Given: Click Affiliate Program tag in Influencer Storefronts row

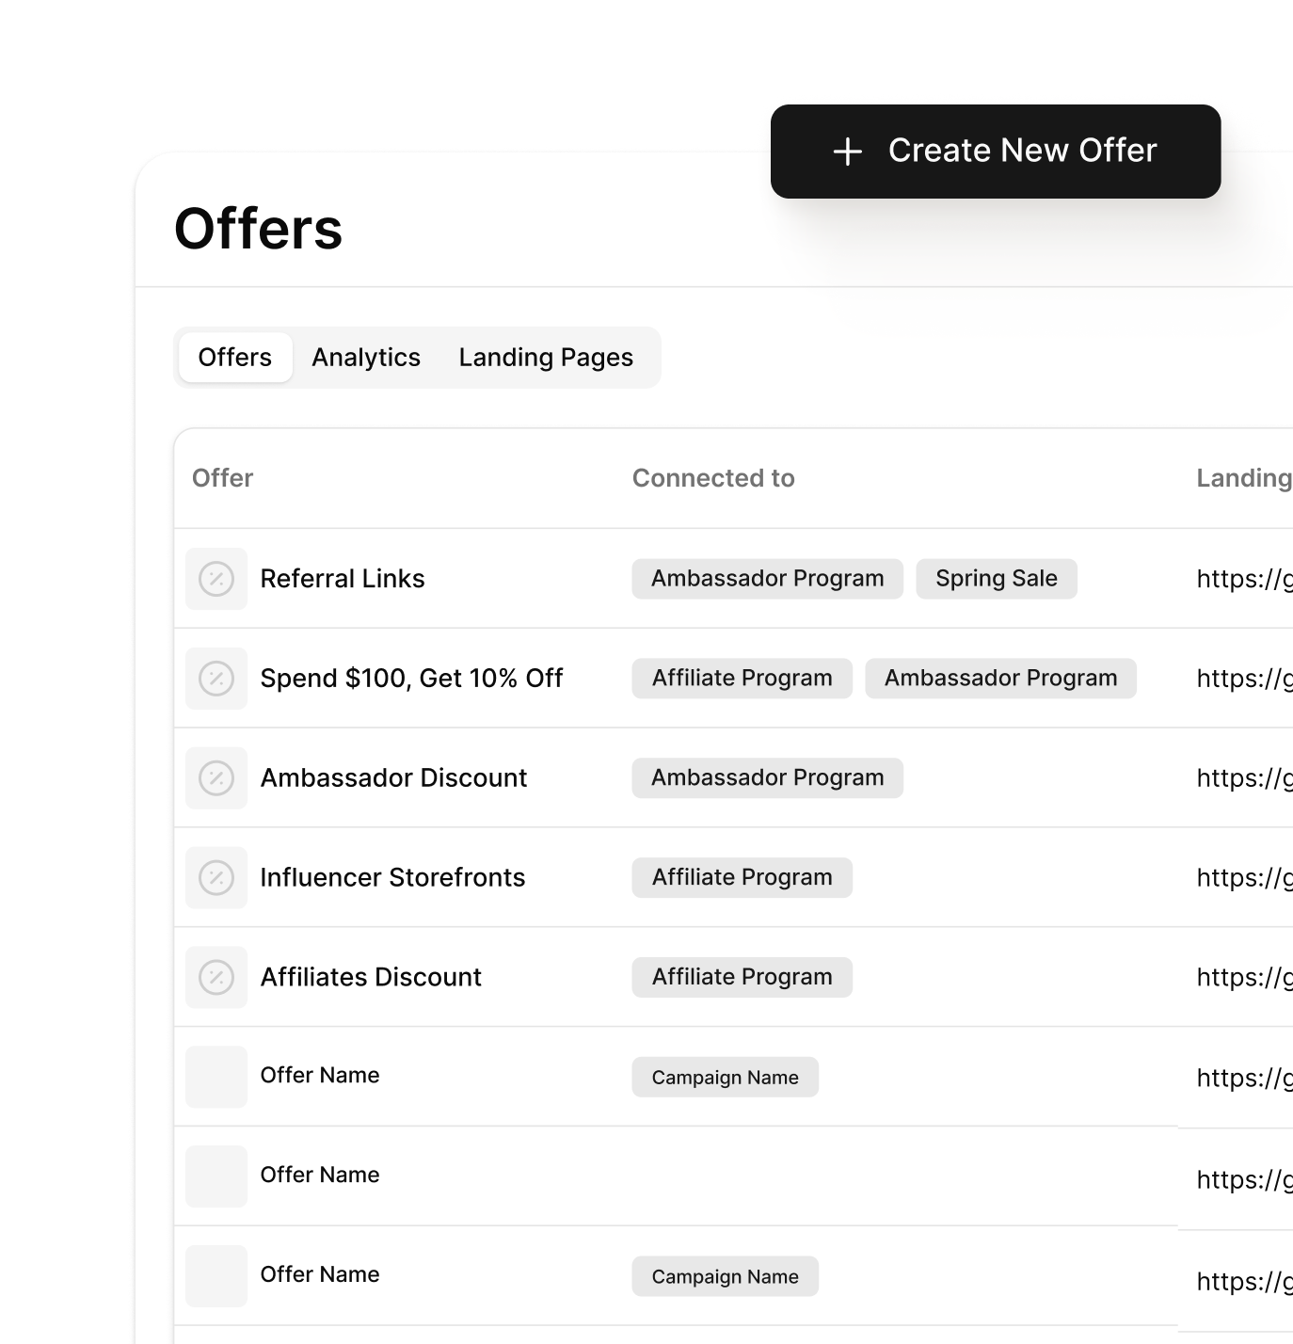Looking at the screenshot, I should point(742,878).
